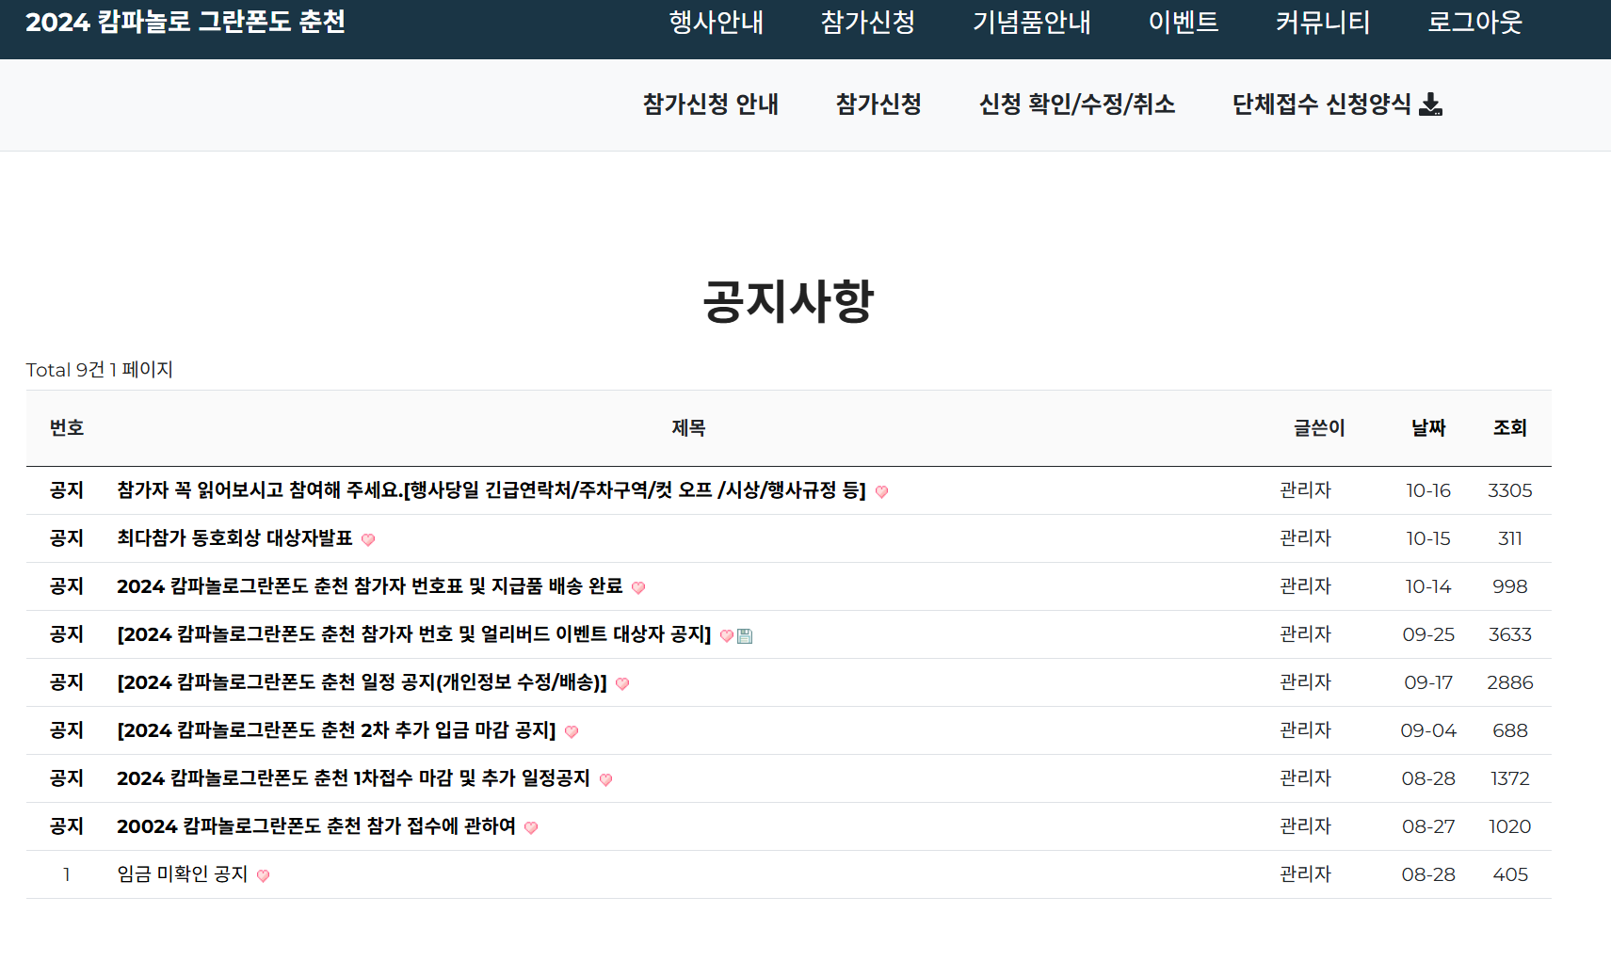Open the 이벤트 menu
The height and width of the screenshot is (977, 1611).
tap(1183, 22)
